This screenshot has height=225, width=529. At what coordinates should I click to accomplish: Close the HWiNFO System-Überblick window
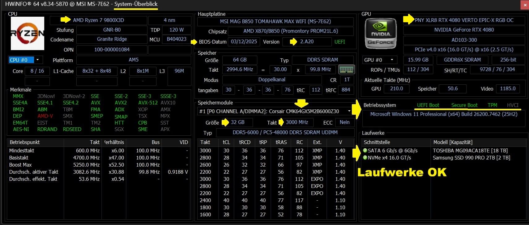[525, 5]
